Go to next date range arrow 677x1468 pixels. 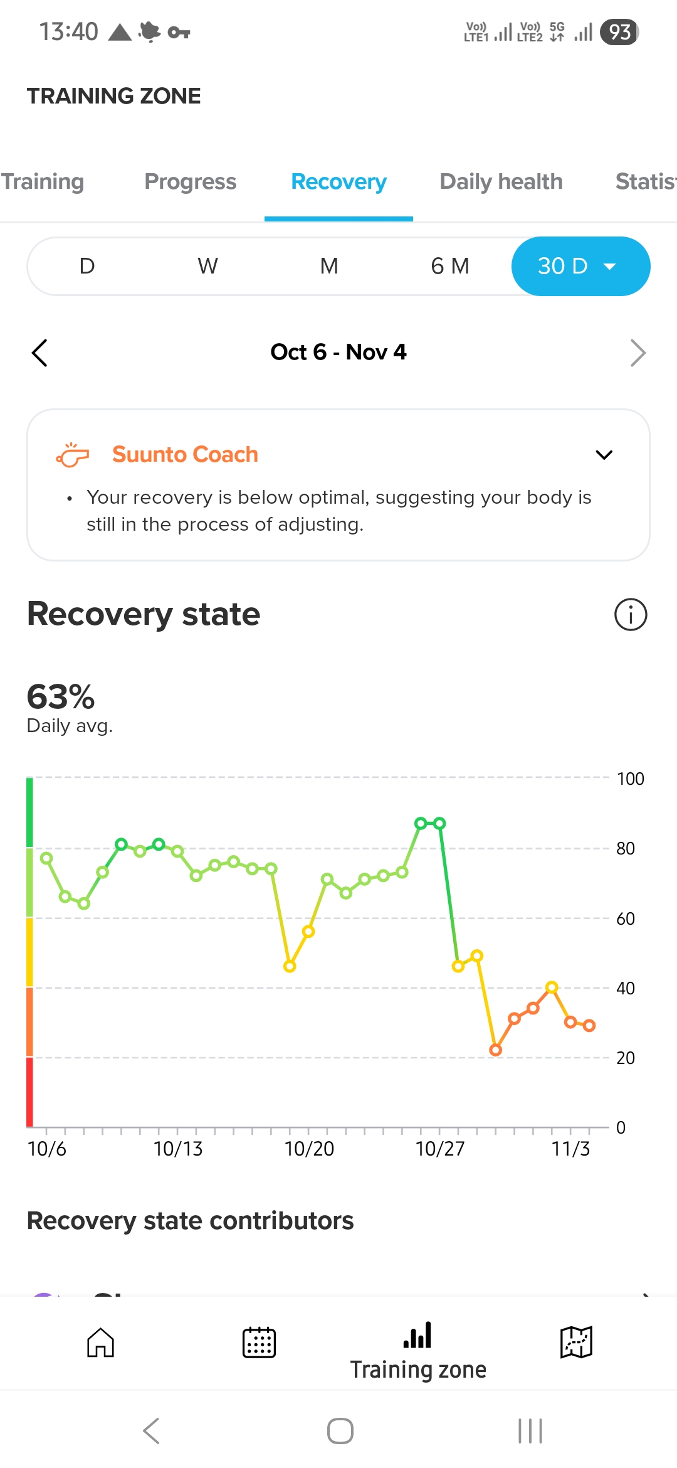[x=638, y=353]
